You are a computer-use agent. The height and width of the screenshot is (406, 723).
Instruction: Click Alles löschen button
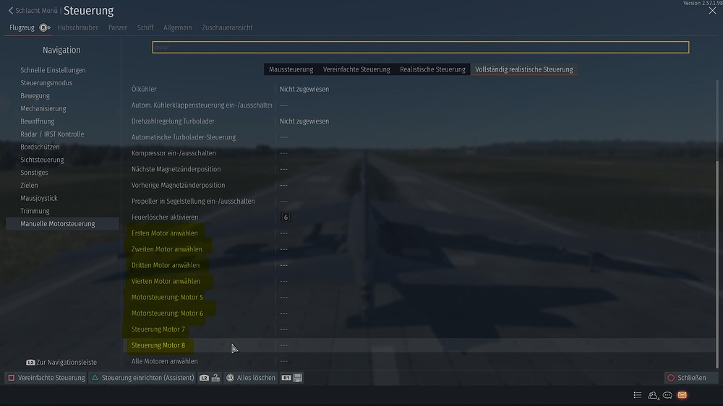click(251, 378)
